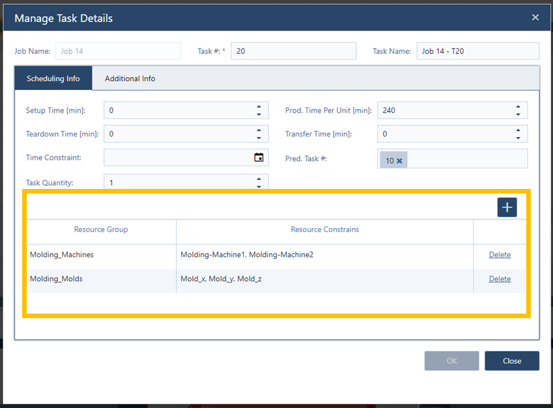Screen dimensions: 553x408
Task: Click the Task # input field
Action: [294, 51]
